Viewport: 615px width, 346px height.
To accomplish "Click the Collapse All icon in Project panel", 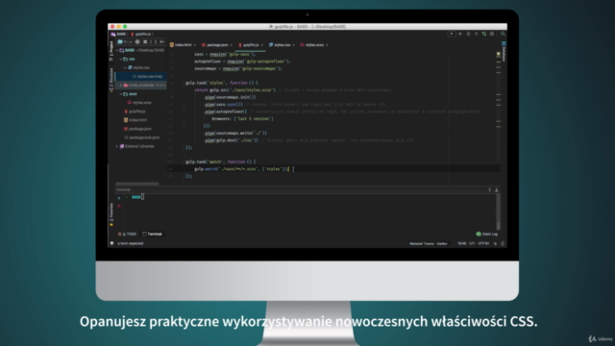I will (x=145, y=42).
